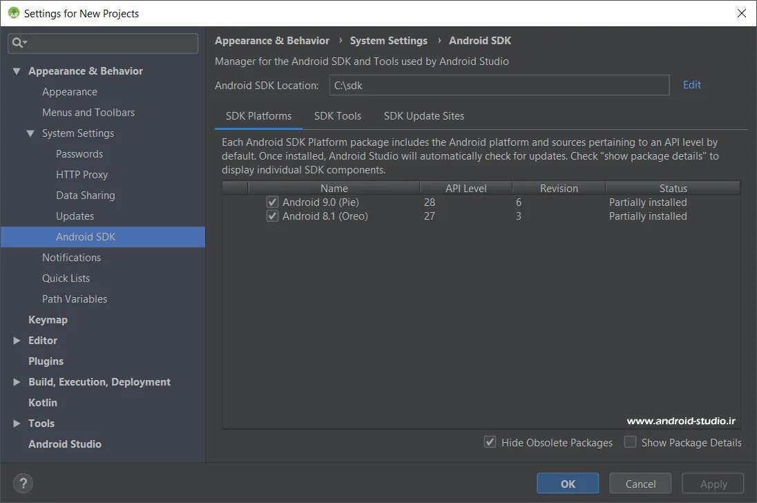Open Passwords settings
The width and height of the screenshot is (757, 503).
(79, 154)
